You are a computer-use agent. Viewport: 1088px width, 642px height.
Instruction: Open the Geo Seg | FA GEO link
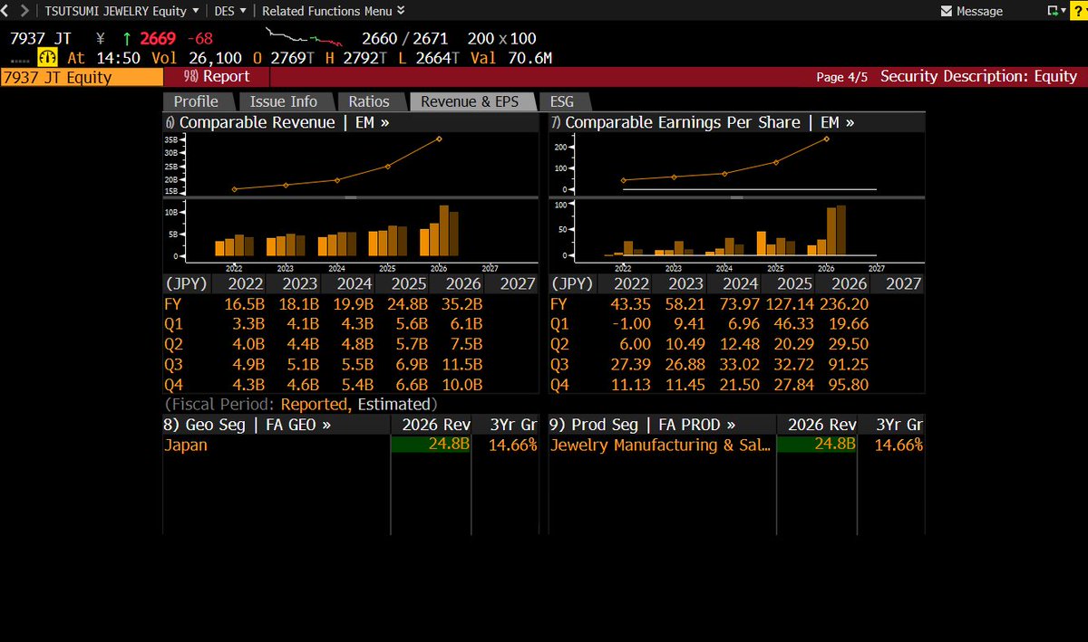pos(247,425)
